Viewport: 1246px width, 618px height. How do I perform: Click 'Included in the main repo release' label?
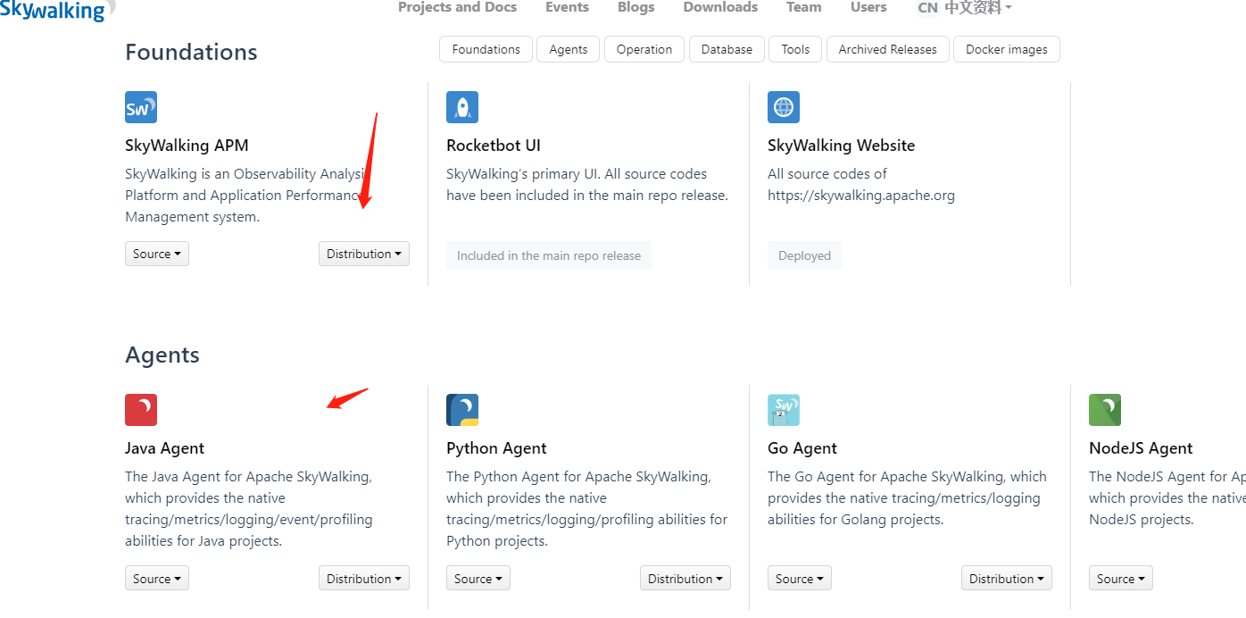point(549,255)
